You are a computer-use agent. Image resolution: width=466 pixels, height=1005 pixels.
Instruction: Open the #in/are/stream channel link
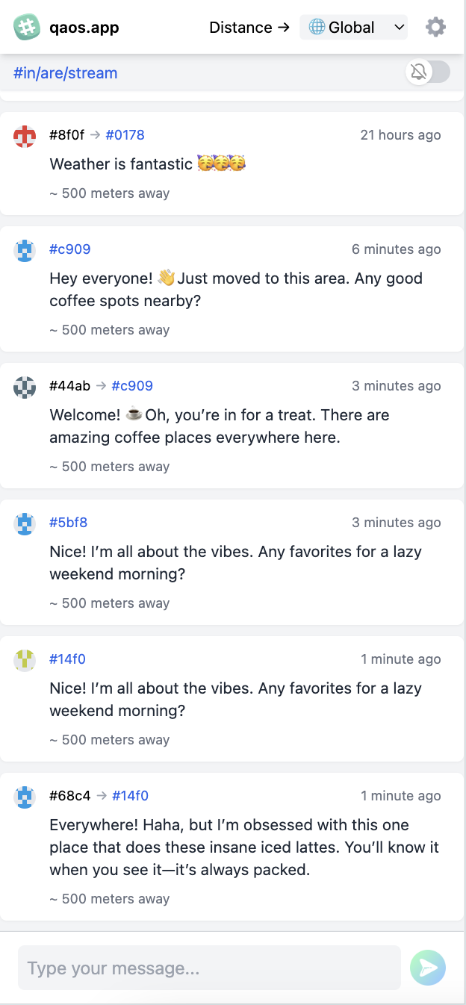[x=66, y=73]
